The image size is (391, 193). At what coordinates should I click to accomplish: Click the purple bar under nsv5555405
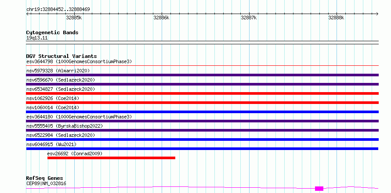pos(203,130)
